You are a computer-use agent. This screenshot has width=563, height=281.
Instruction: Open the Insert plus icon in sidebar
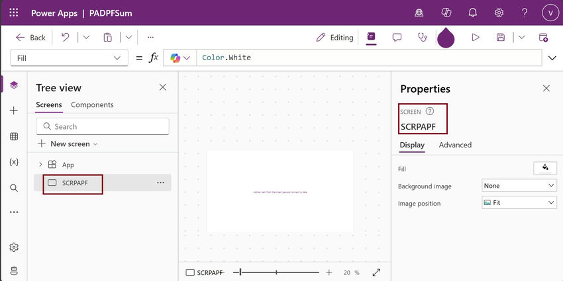tap(14, 110)
